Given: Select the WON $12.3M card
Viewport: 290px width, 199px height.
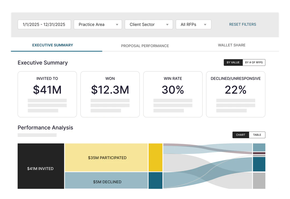Looking at the screenshot, I should pos(110,94).
